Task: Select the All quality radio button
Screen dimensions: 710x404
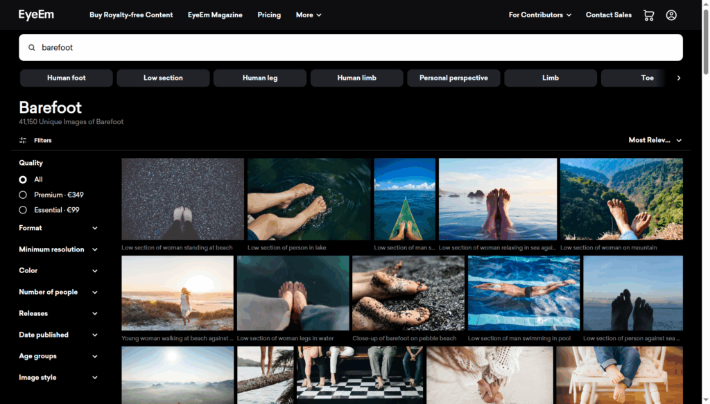Action: pyautogui.click(x=23, y=179)
